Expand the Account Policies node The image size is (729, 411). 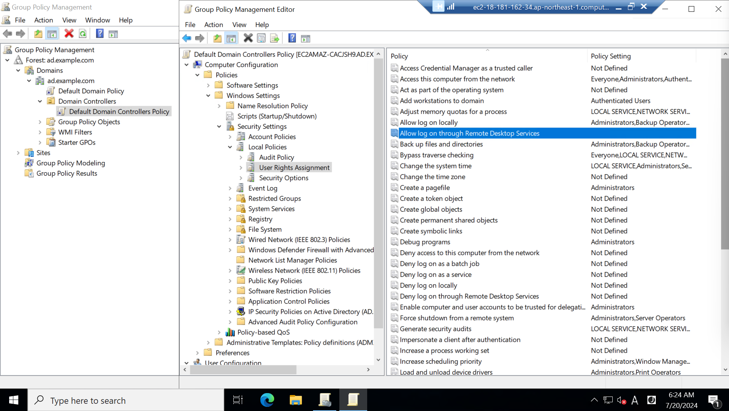pos(230,137)
